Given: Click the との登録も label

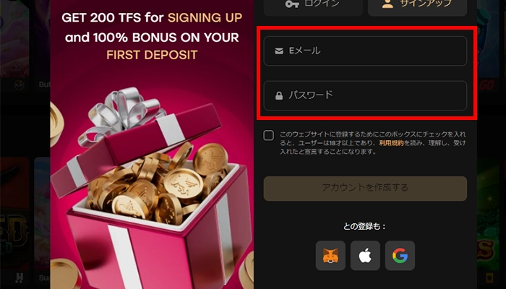Looking at the screenshot, I should (x=364, y=226).
